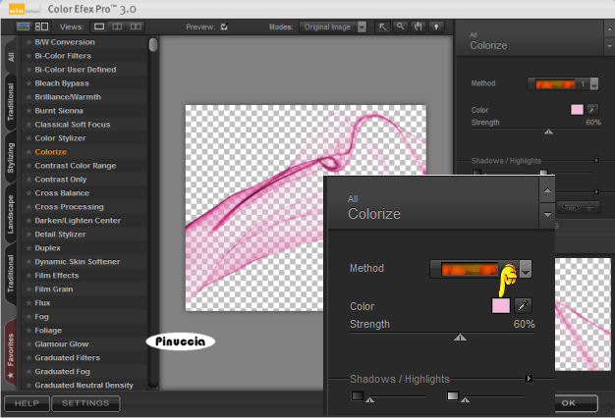Click the small pink Color swatch top-right
The image size is (615, 418).
point(577,109)
